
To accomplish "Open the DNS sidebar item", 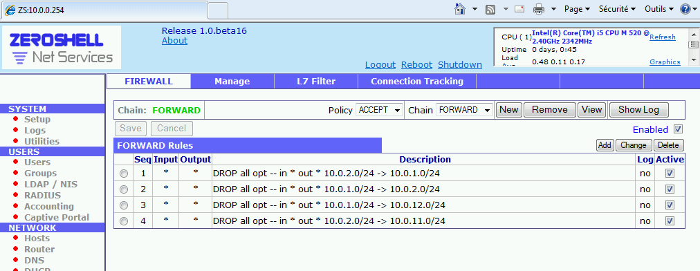I will click(34, 261).
